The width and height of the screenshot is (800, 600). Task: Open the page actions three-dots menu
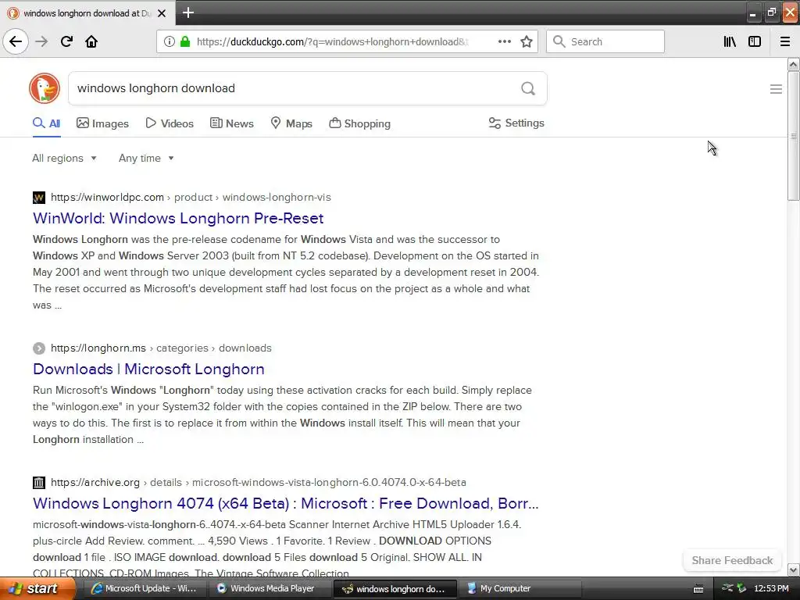505,41
